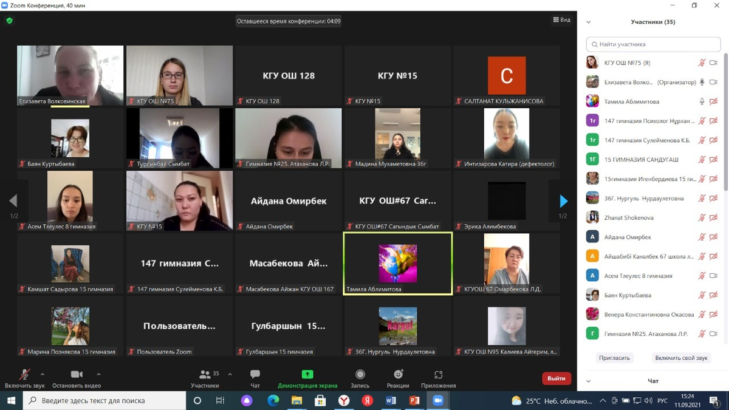Open the Вид view menu
Image resolution: width=729 pixels, height=410 pixels.
coord(561,20)
